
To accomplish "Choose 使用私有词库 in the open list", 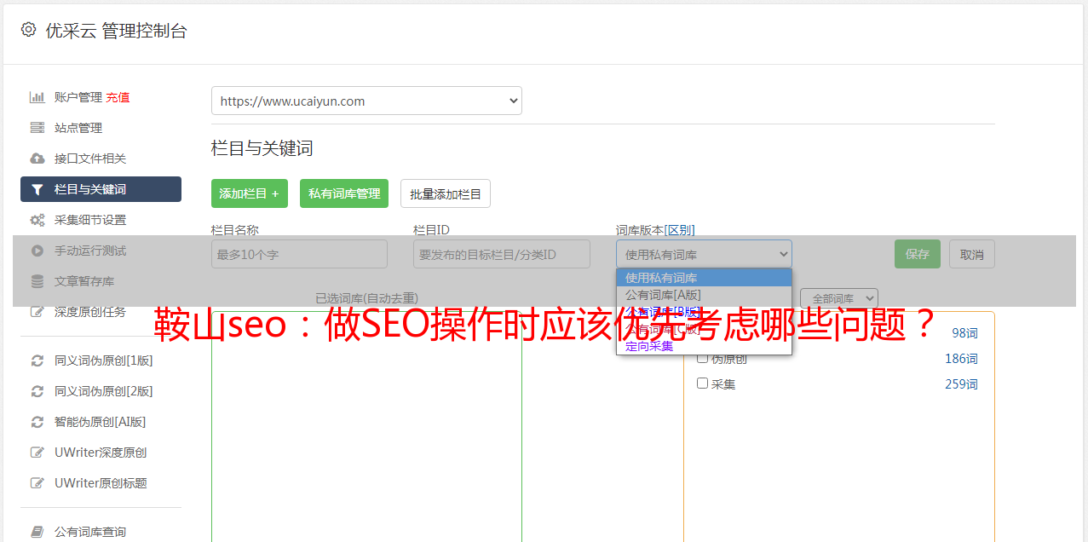I will click(704, 278).
